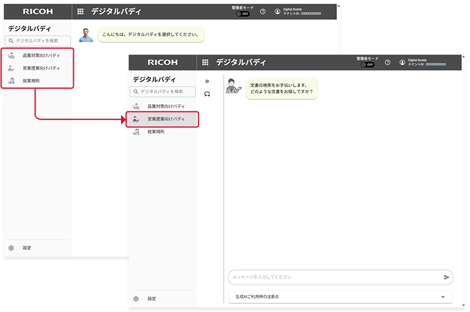Toggle 管理者モード switch in front window
The image size is (470, 312).
pyautogui.click(x=367, y=65)
